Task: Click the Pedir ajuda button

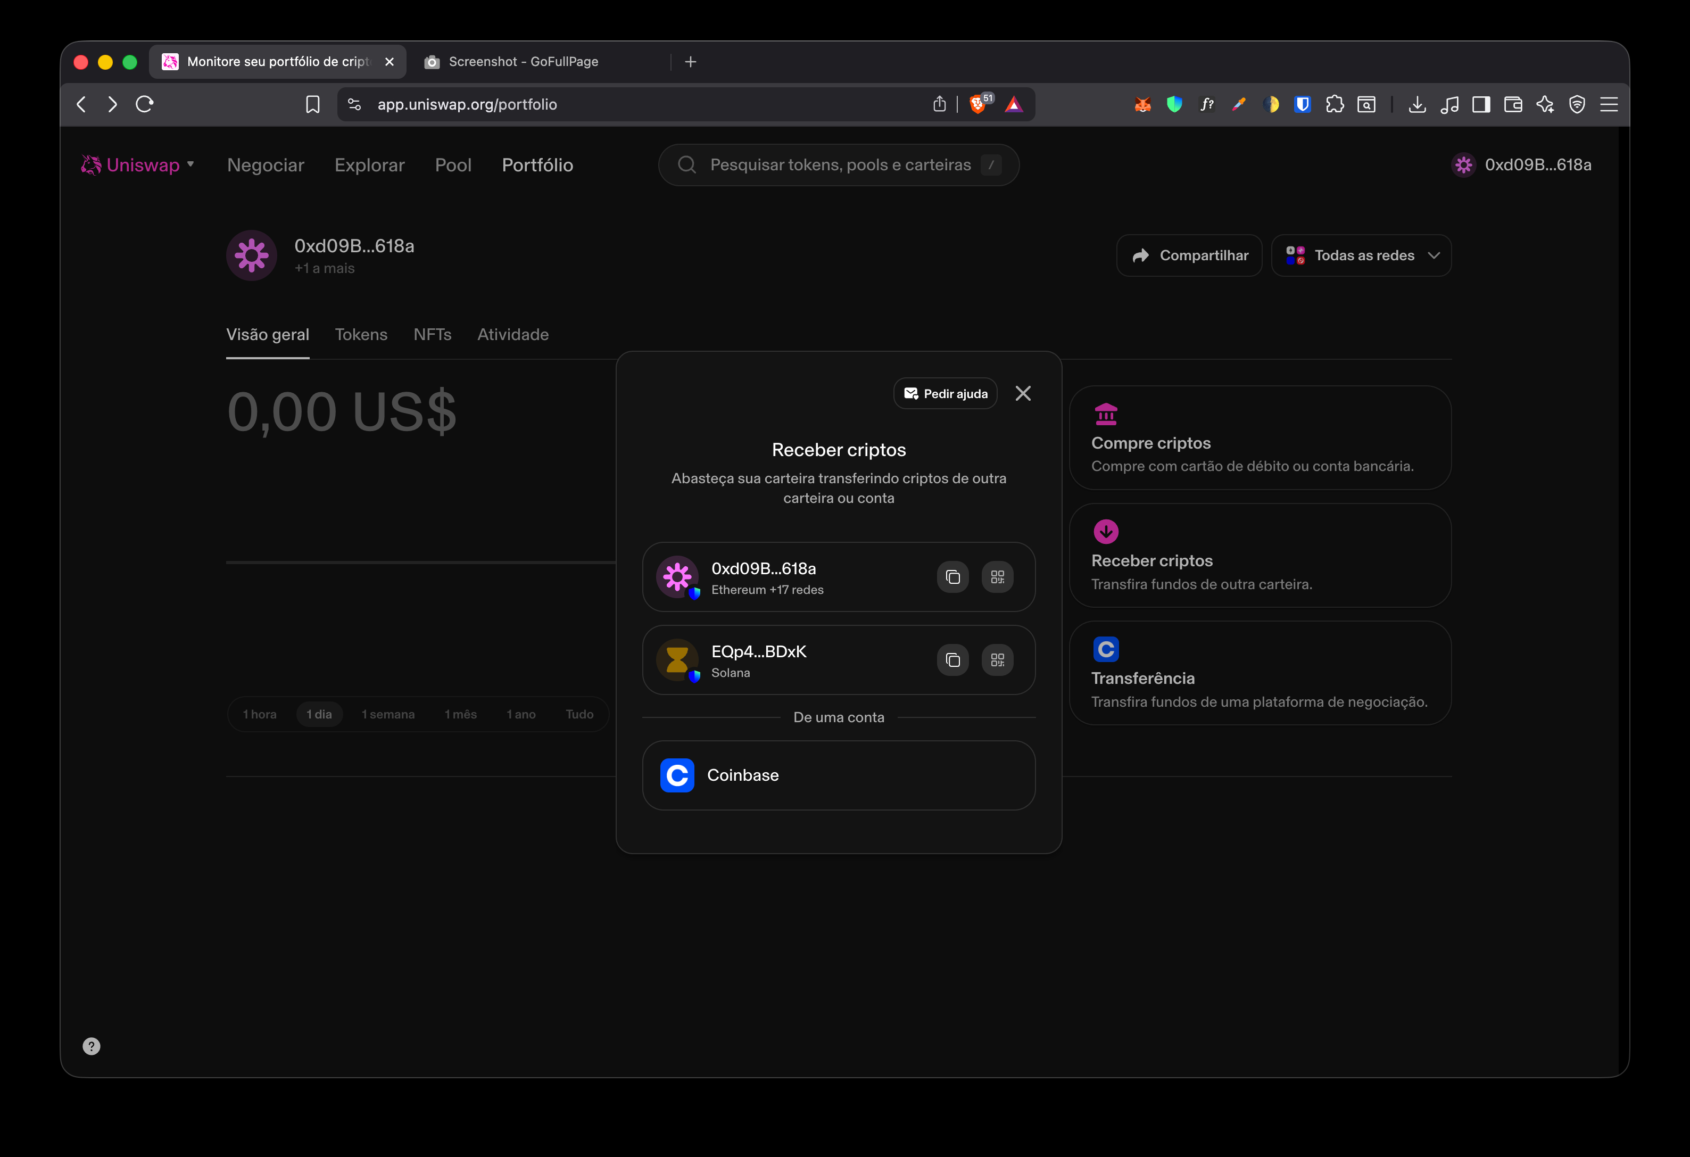Action: pos(945,393)
